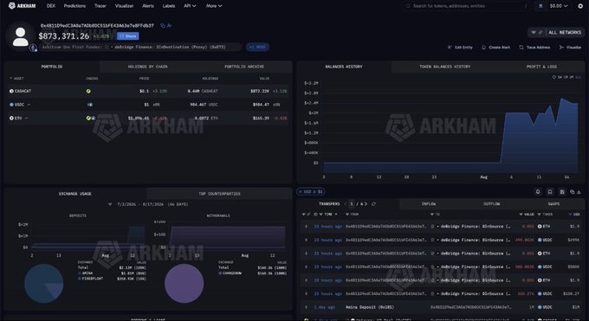Click the Edit Entity link
589x321 pixels.
(x=460, y=48)
